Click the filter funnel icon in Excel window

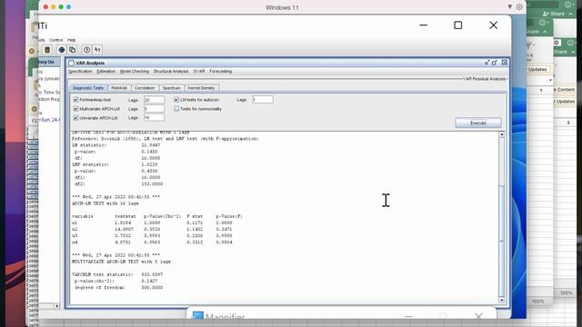(529, 46)
